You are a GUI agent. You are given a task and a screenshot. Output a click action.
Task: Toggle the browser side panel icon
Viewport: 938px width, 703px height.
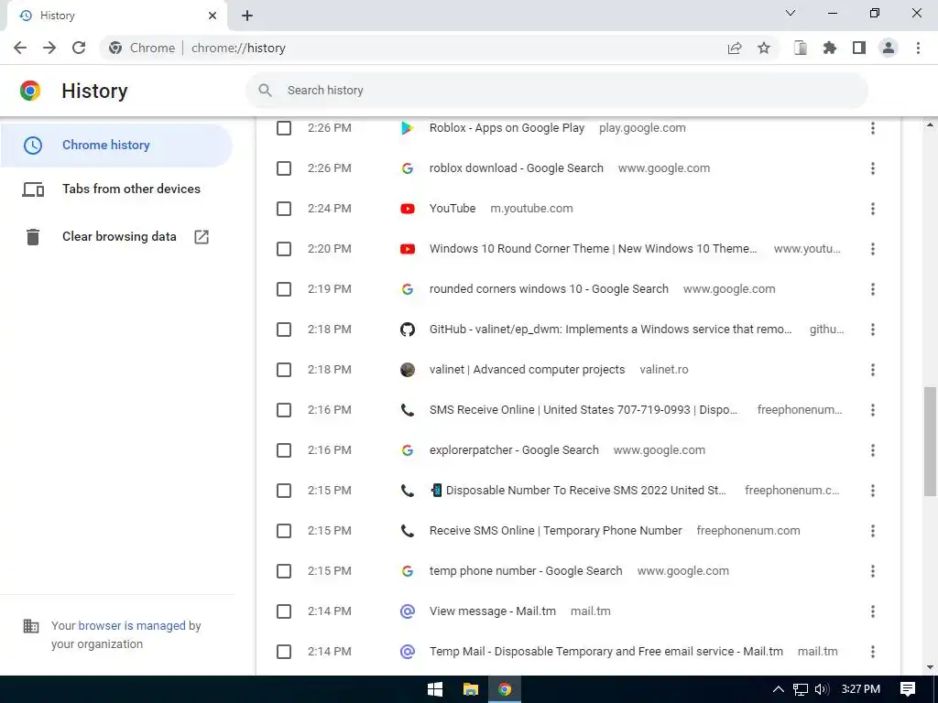pyautogui.click(x=859, y=48)
